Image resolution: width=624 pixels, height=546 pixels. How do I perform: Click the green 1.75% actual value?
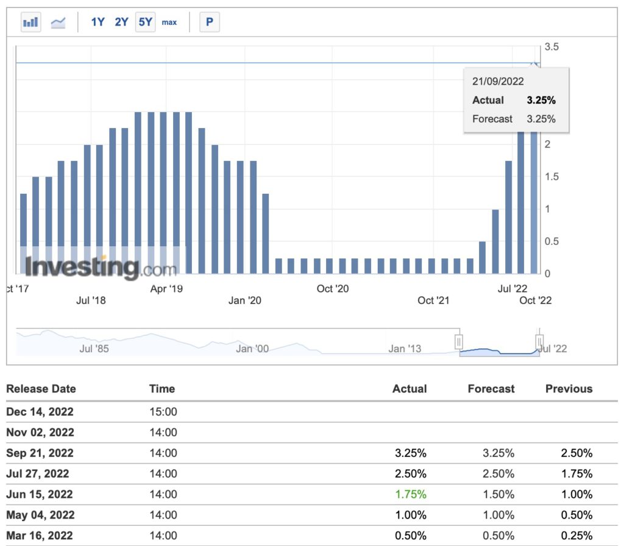(409, 494)
